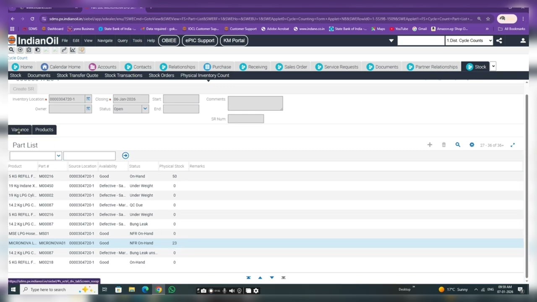537x302 pixels.
Task: Click the next record down-arrow icon
Action: coord(272,278)
